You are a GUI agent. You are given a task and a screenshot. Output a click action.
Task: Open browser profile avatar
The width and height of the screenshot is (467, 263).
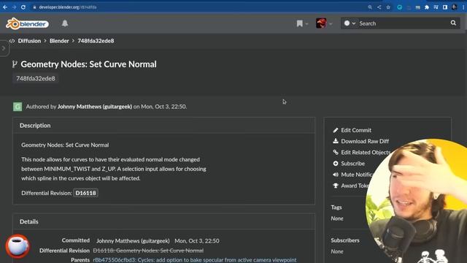click(x=454, y=7)
